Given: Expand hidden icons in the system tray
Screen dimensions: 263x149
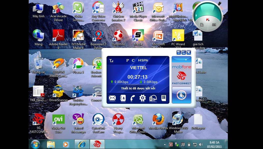Looking at the screenshot, I should pos(164,144).
